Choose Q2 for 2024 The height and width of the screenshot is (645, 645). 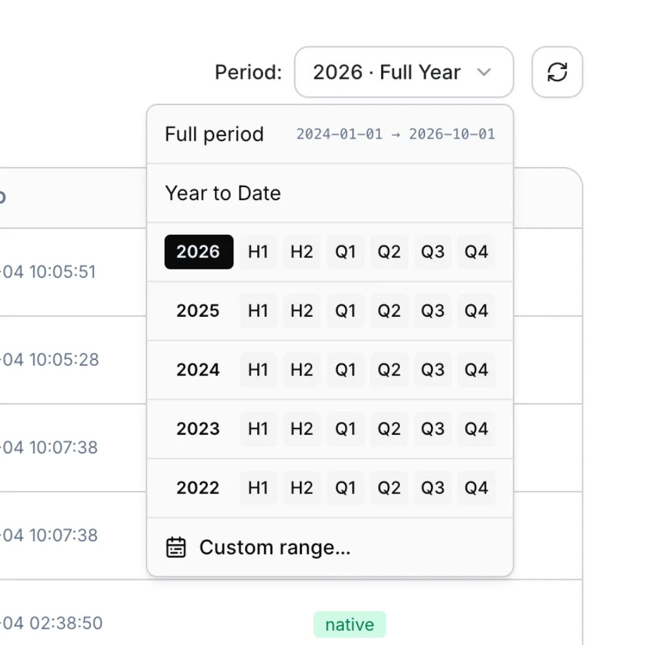[x=389, y=370]
